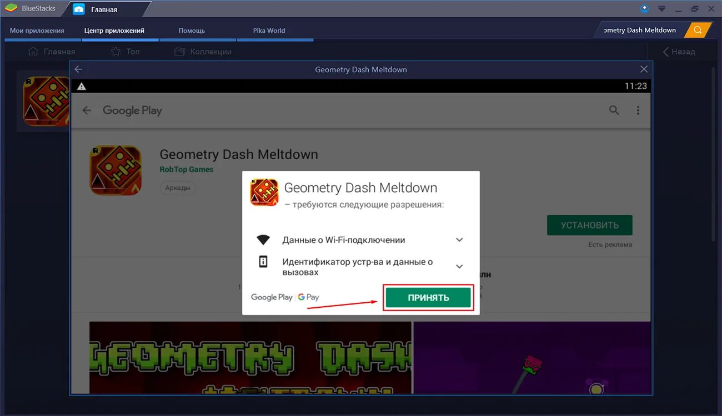Click the right-side vertical scrollbar
This screenshot has width=722, height=416.
pyautogui.click(x=714, y=155)
